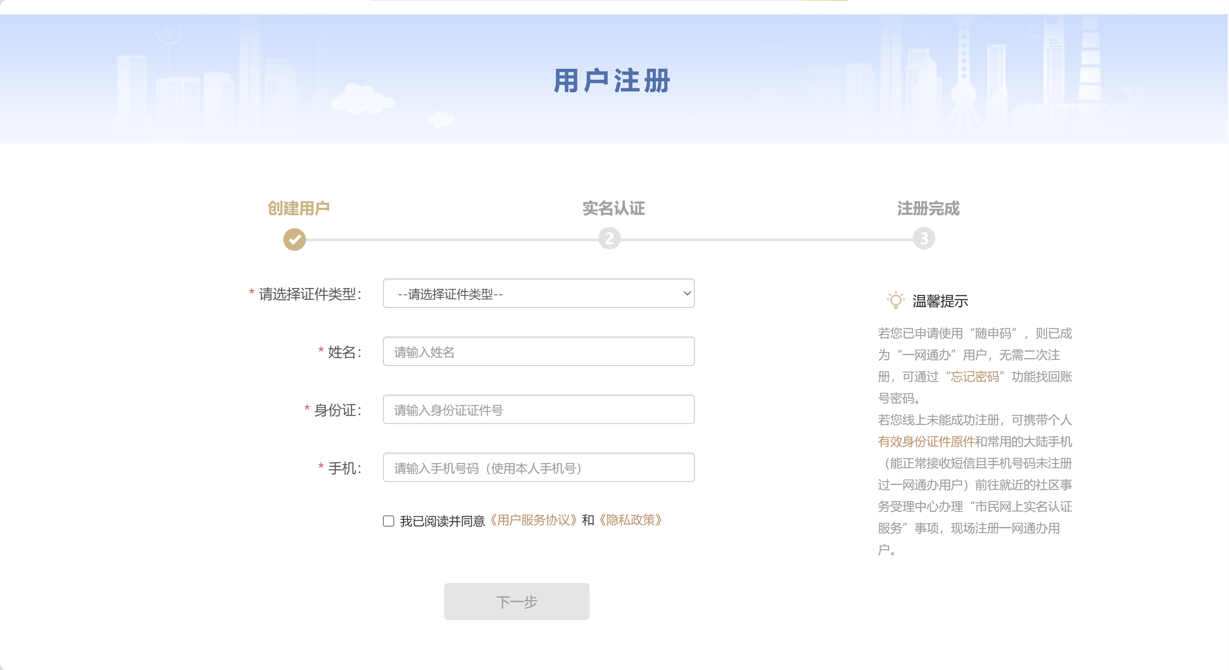Check the 我已阅读并同意 agreement checkbox
The image size is (1229, 670).
pyautogui.click(x=388, y=521)
